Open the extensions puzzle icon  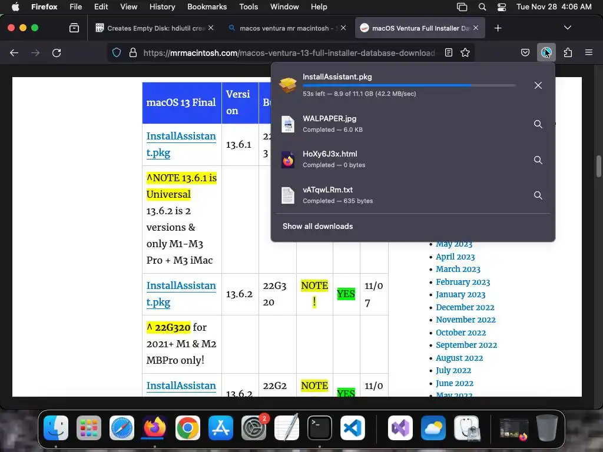tap(568, 52)
